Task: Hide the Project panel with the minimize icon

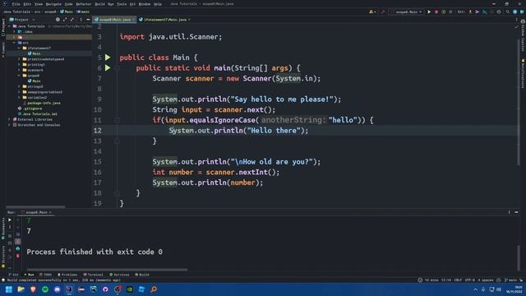Action: (x=88, y=20)
